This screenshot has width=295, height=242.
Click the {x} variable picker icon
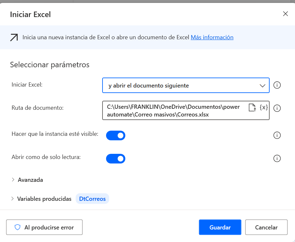pos(264,107)
